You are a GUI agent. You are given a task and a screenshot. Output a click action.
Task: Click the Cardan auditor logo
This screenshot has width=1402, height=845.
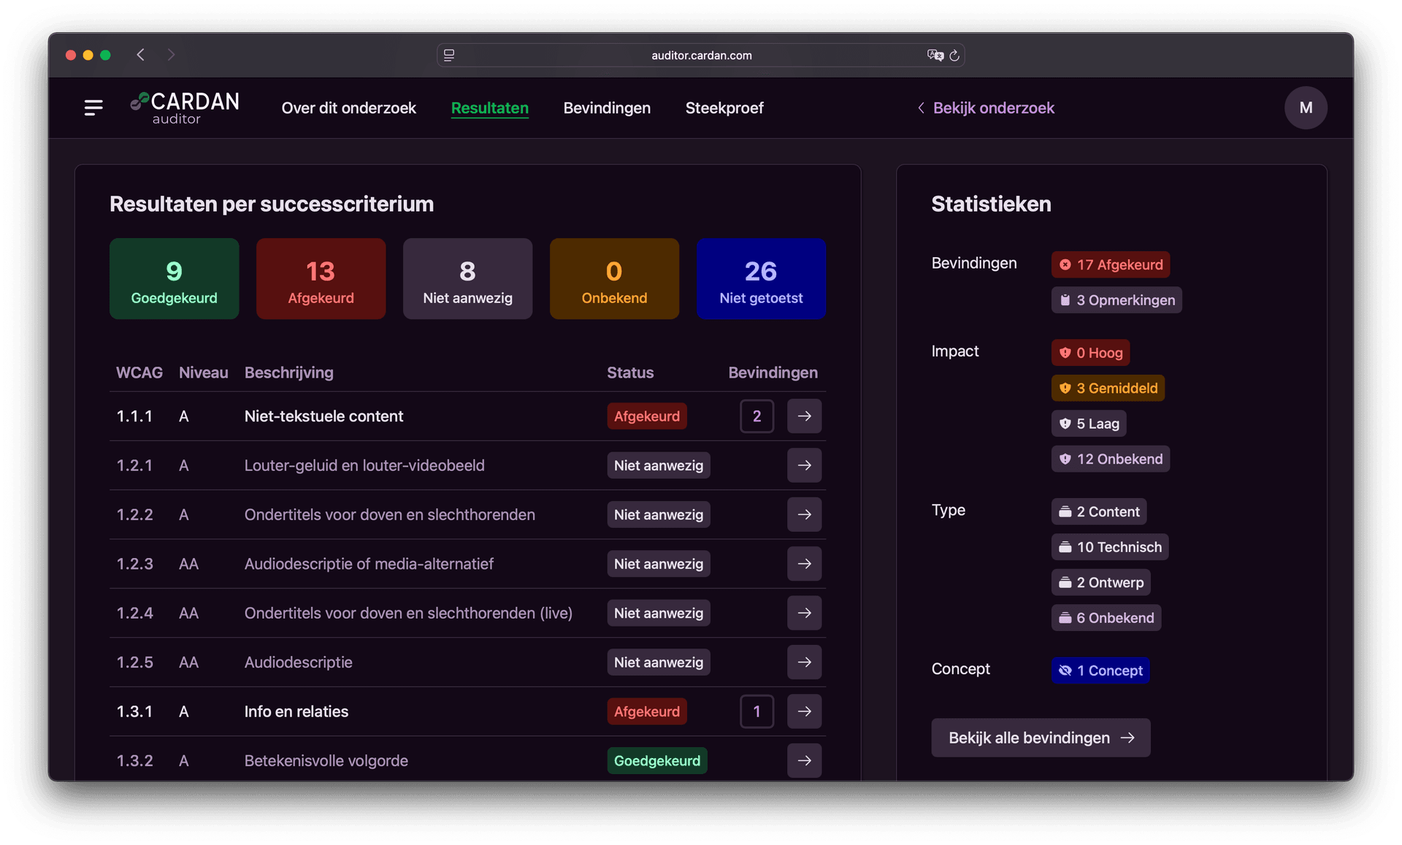(x=185, y=108)
